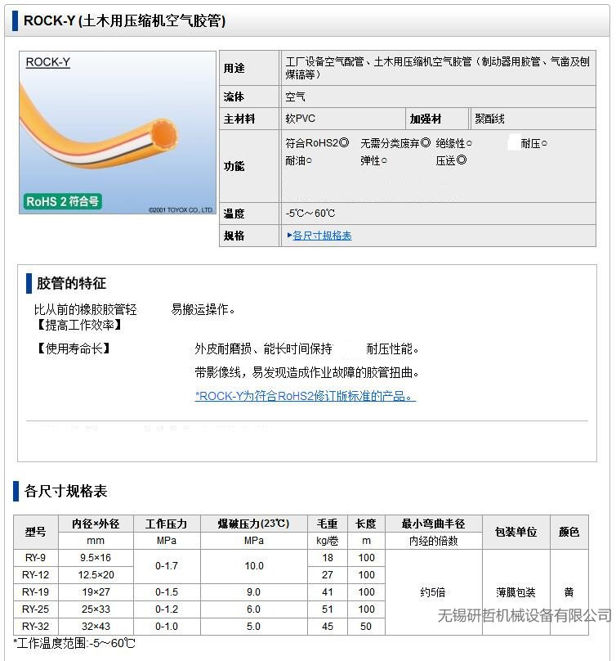616x661 pixels.
Task: Click the 0-1.2 working pressure cell
Action: click(167, 609)
